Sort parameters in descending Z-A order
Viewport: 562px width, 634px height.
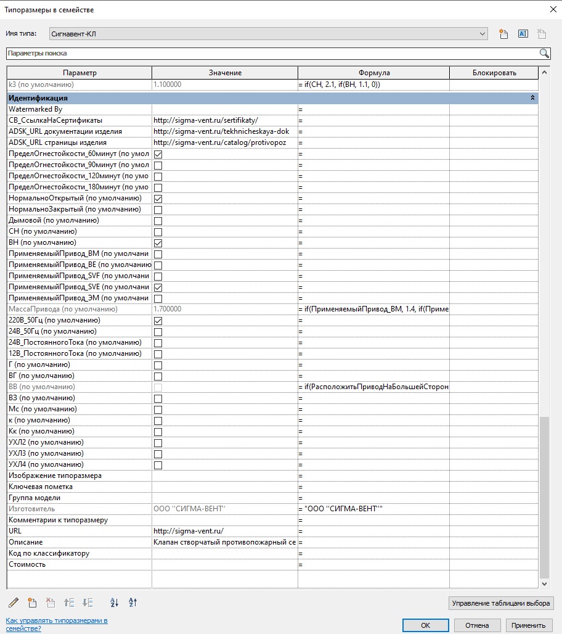pyautogui.click(x=132, y=603)
